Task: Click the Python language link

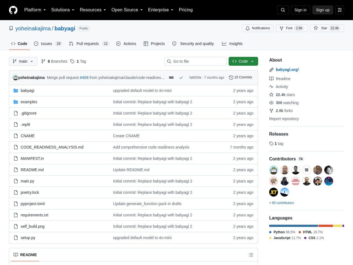Action: pyautogui.click(x=282, y=232)
